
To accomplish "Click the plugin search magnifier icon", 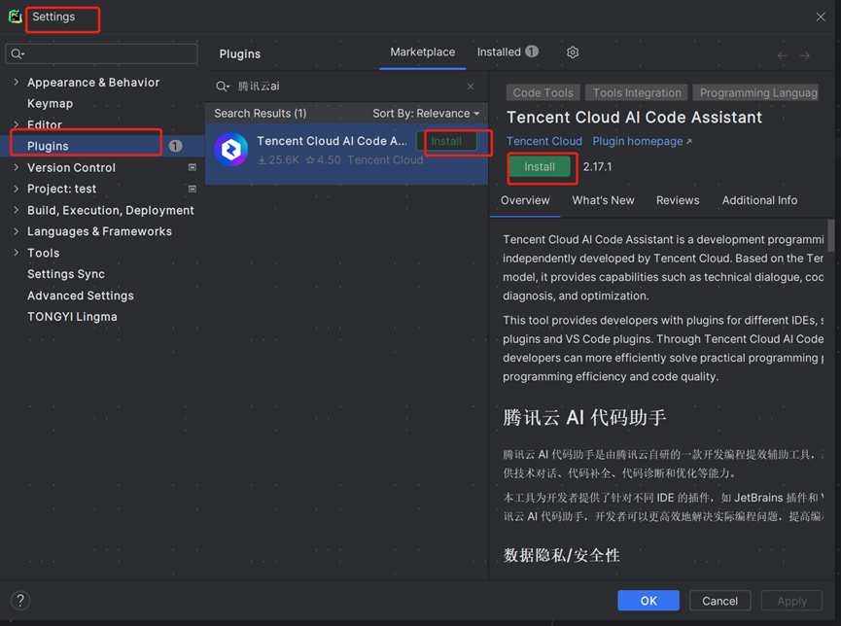I will 223,87.
